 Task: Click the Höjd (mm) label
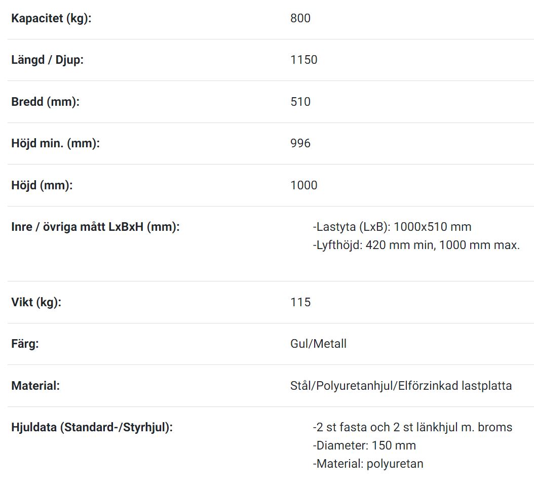[42, 185]
